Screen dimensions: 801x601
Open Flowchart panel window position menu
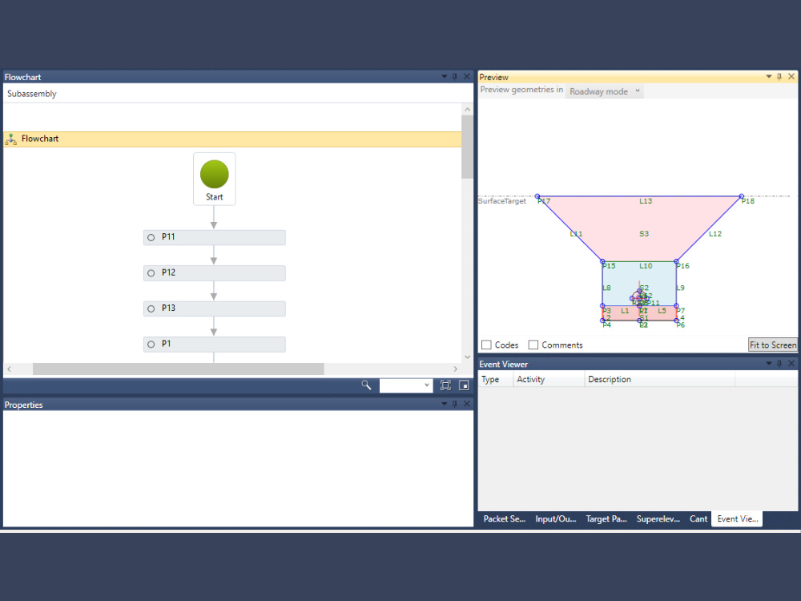[x=444, y=77]
